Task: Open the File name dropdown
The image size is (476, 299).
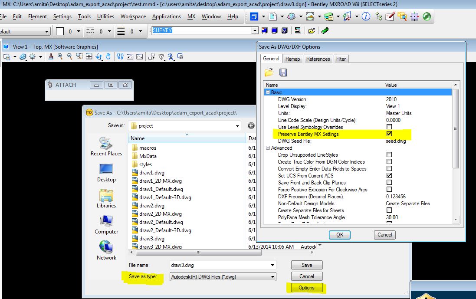Action: (x=272, y=265)
